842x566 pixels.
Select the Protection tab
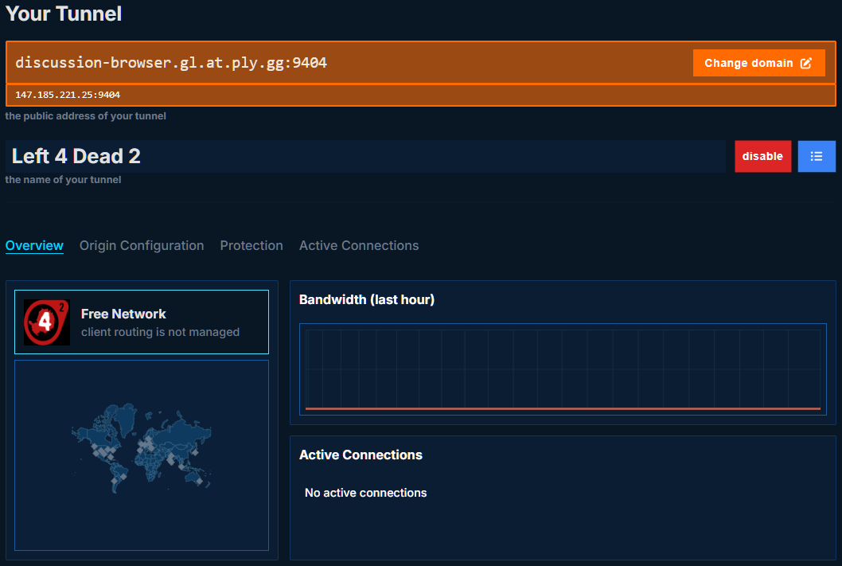pyautogui.click(x=251, y=245)
